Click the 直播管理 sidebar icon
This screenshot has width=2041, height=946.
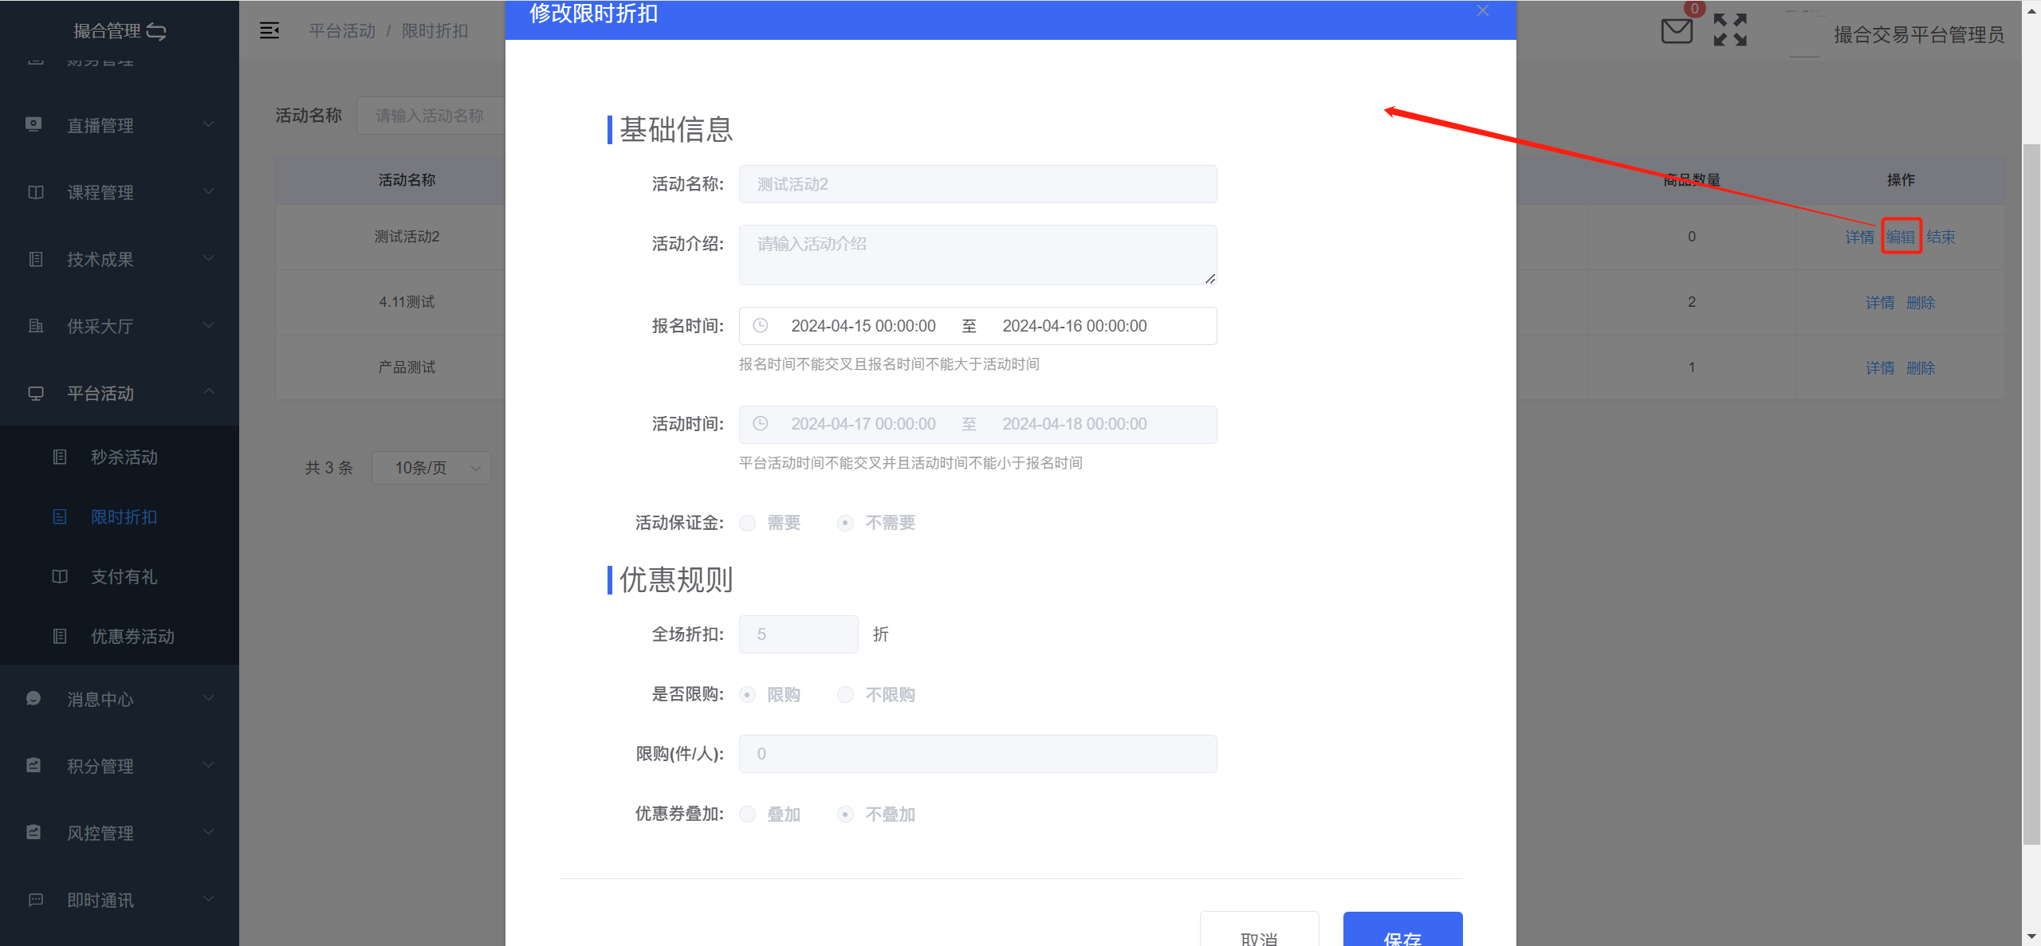pos(33,124)
